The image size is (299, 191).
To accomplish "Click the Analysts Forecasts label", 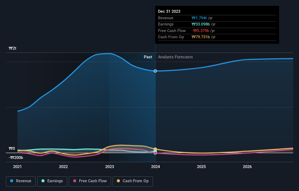I will [x=175, y=57].
